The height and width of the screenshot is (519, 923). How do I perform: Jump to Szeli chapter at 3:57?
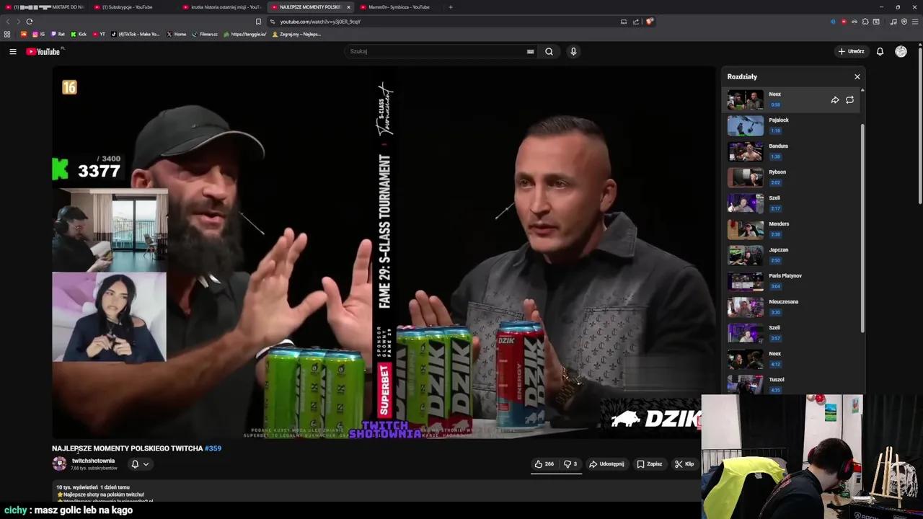click(792, 333)
